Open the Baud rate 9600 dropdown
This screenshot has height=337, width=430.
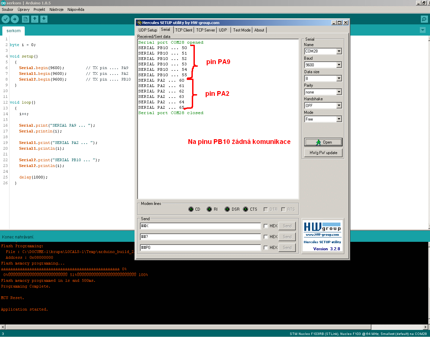pyautogui.click(x=339, y=65)
